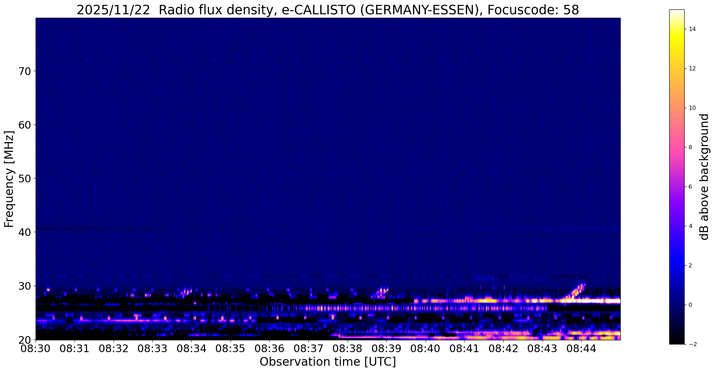Click the 08:40 time tick label
This screenshot has width=715, height=372.
coord(425,349)
